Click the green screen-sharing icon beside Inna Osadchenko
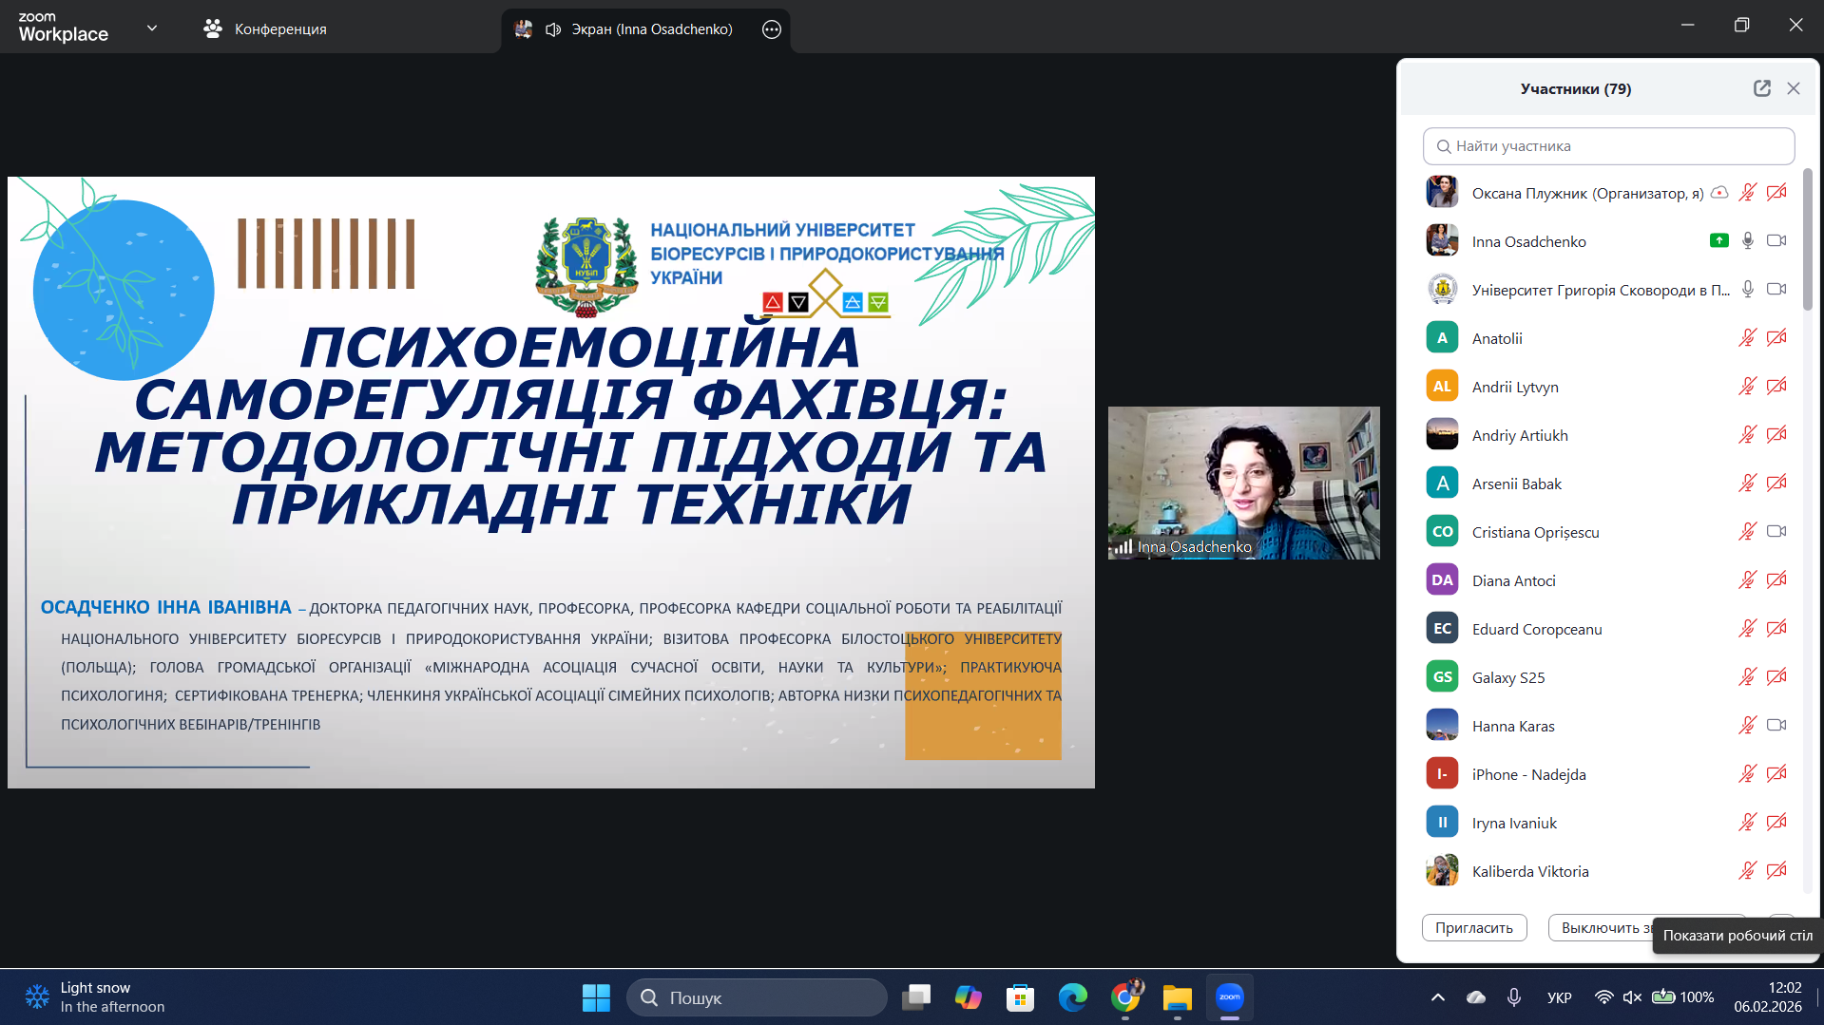 1718,241
